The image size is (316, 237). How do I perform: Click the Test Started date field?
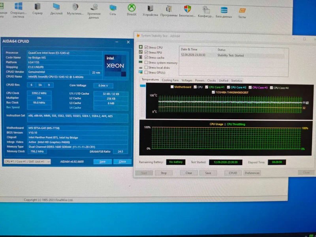pos(226,162)
